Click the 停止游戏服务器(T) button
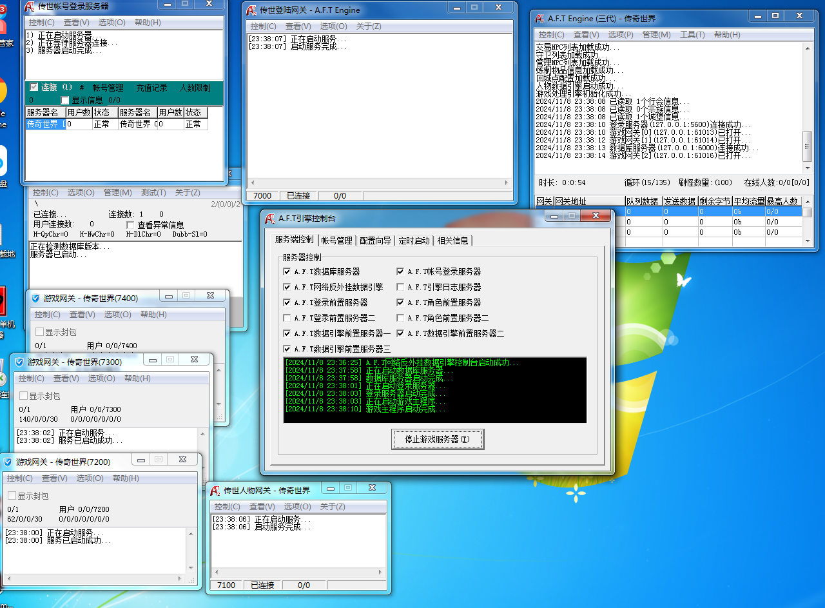This screenshot has width=825, height=608. (x=438, y=439)
